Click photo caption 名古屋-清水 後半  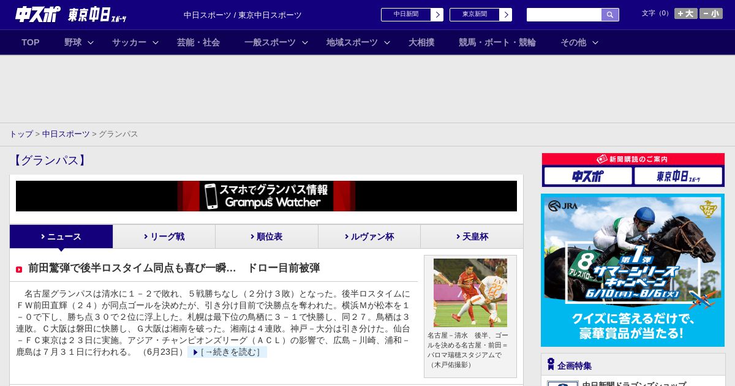pos(468,350)
